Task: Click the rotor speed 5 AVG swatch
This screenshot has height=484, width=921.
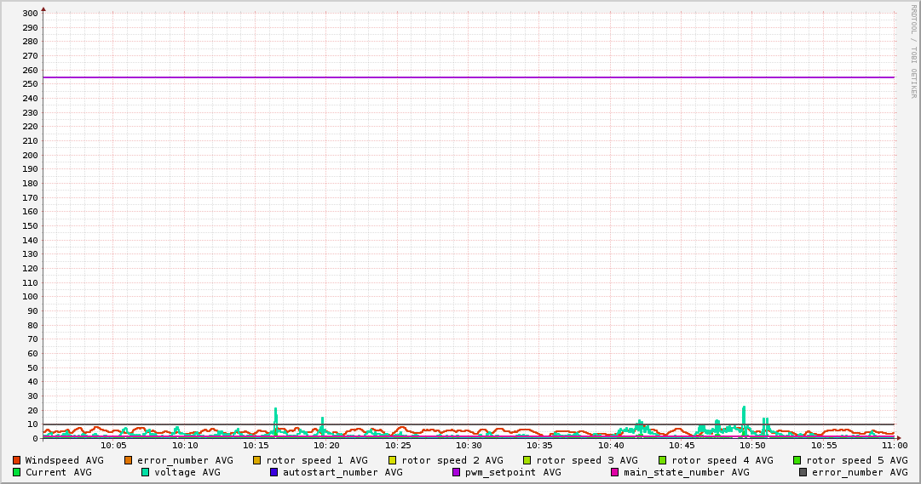Action: pos(797,460)
